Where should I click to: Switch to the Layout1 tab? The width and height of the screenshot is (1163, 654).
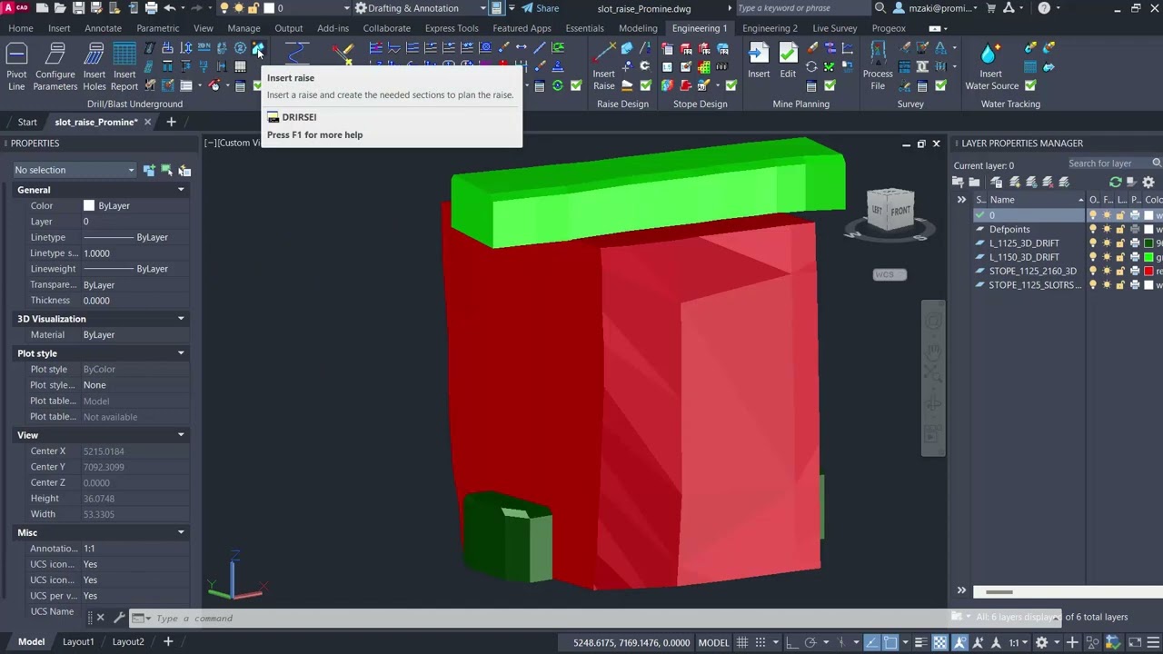(x=78, y=641)
